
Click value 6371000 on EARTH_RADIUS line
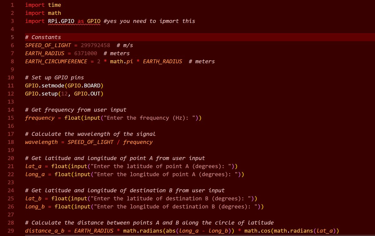coord(86,53)
